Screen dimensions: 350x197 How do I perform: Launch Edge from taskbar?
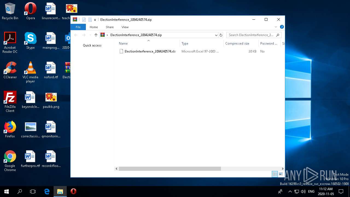click(x=47, y=192)
